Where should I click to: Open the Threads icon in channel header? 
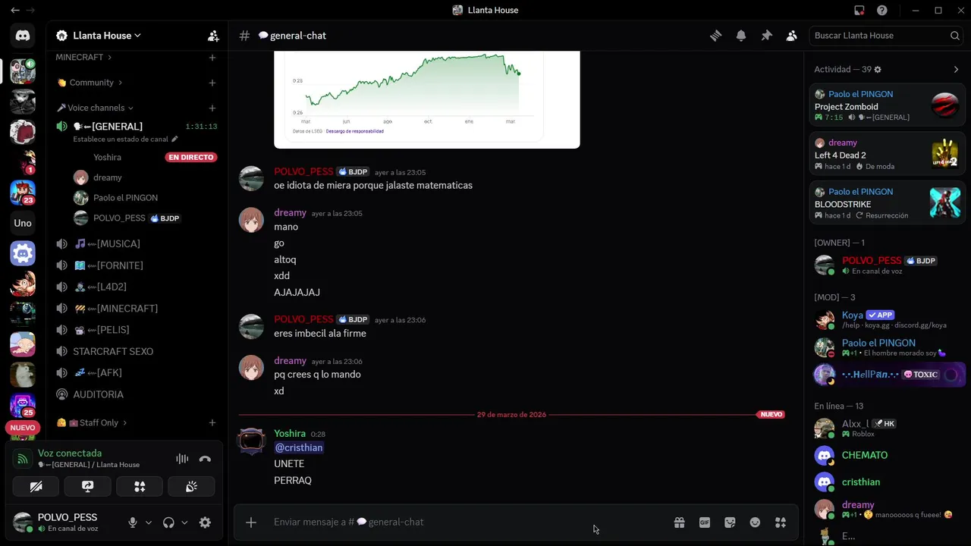pyautogui.click(x=715, y=36)
